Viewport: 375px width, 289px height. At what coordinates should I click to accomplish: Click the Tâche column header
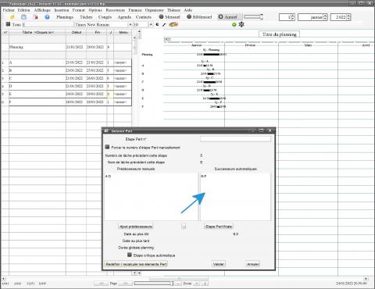click(37, 32)
